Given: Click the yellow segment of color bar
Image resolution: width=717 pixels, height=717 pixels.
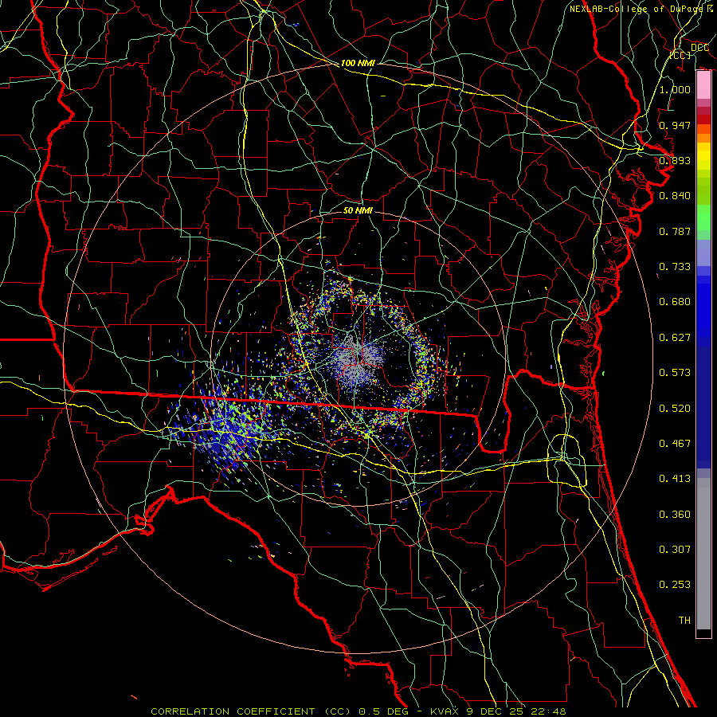Looking at the screenshot, I should (703, 156).
